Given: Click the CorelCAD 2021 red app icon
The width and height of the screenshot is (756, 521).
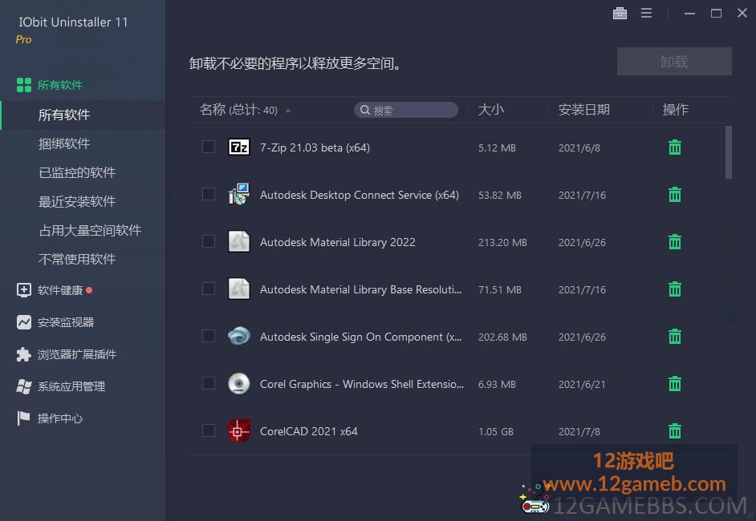Looking at the screenshot, I should point(238,430).
